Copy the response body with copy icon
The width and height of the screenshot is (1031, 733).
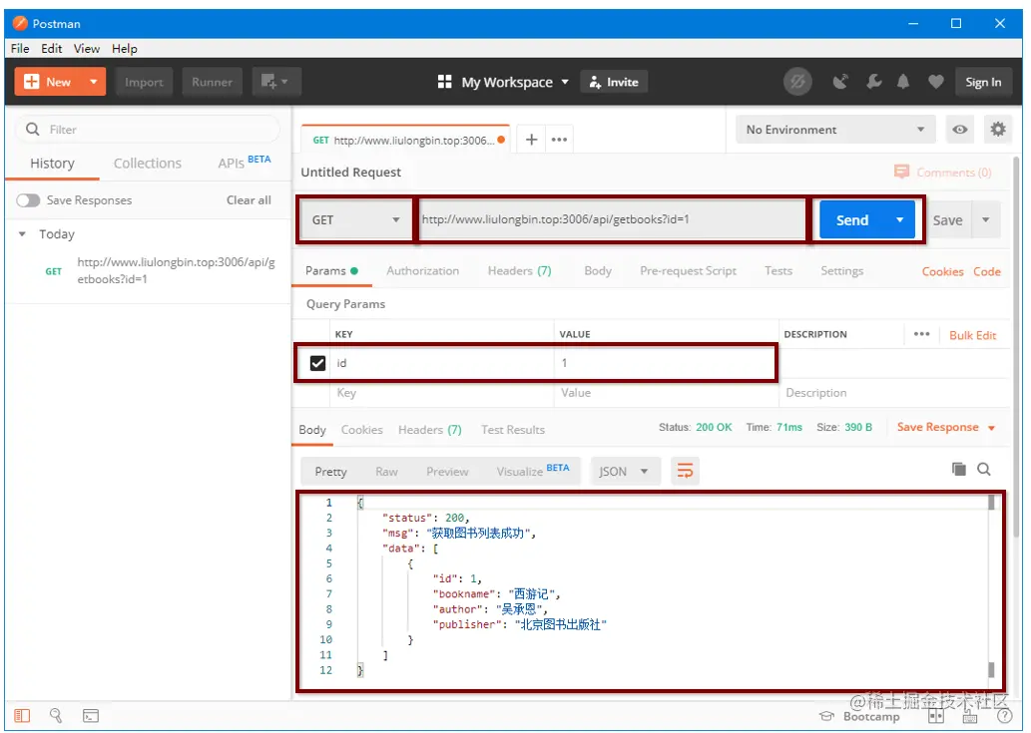pyautogui.click(x=959, y=469)
